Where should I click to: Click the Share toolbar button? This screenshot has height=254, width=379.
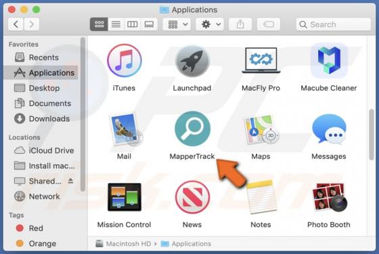[x=240, y=24]
